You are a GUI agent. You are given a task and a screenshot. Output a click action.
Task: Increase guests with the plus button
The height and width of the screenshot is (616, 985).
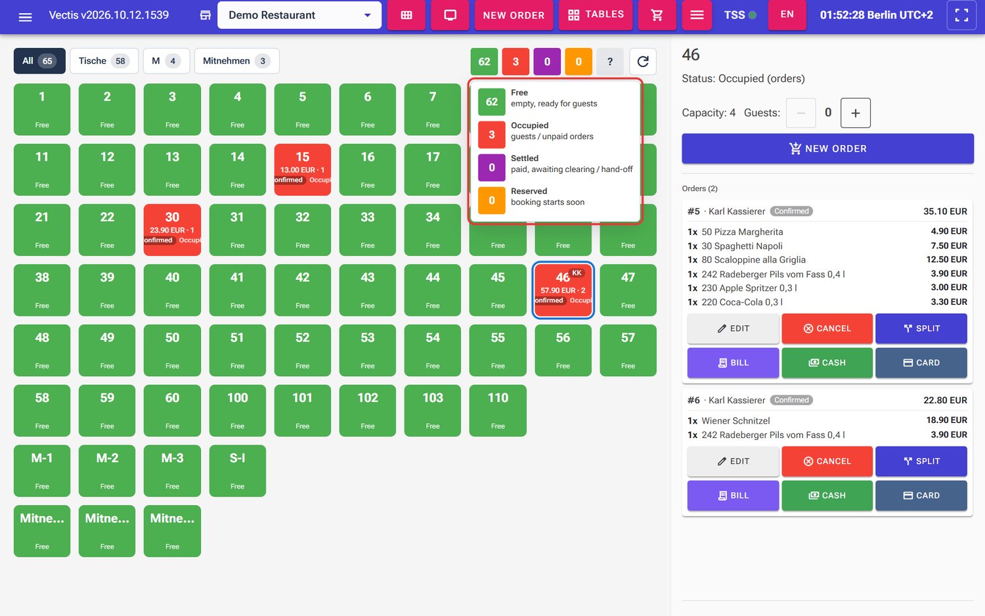[x=856, y=113]
